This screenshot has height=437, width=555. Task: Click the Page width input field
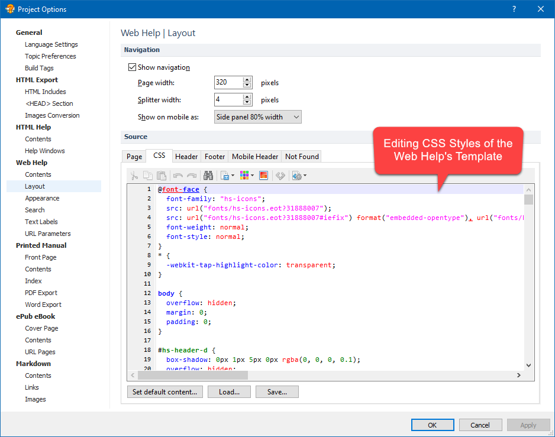coord(228,82)
